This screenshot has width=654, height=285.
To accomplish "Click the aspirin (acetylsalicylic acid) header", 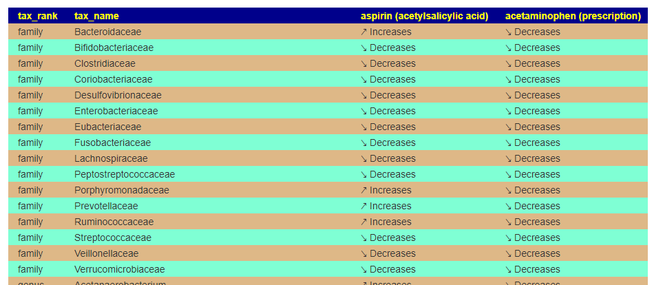I will [424, 16].
